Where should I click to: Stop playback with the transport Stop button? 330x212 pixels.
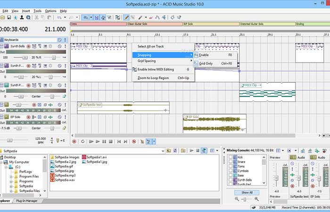pyautogui.click(x=111, y=141)
